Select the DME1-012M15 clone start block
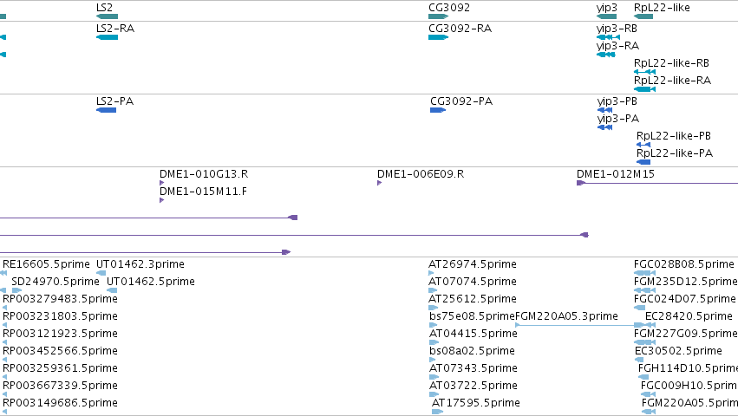This screenshot has width=738, height=416. tap(581, 183)
